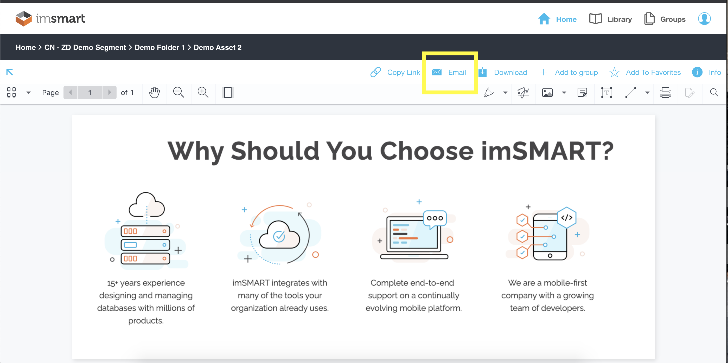728x363 pixels.
Task: Click the Copy Link text
Action: coord(404,73)
